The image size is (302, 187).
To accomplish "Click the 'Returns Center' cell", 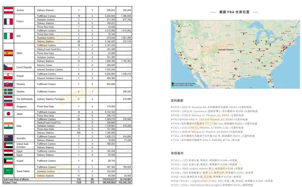I will coord(45,65).
